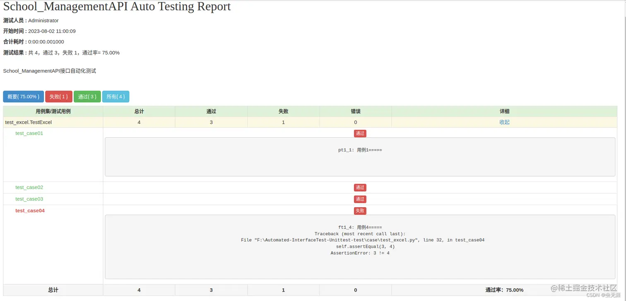Toggle the 通过 badge of test_case03
Screen dimensions: 626x301
point(360,199)
